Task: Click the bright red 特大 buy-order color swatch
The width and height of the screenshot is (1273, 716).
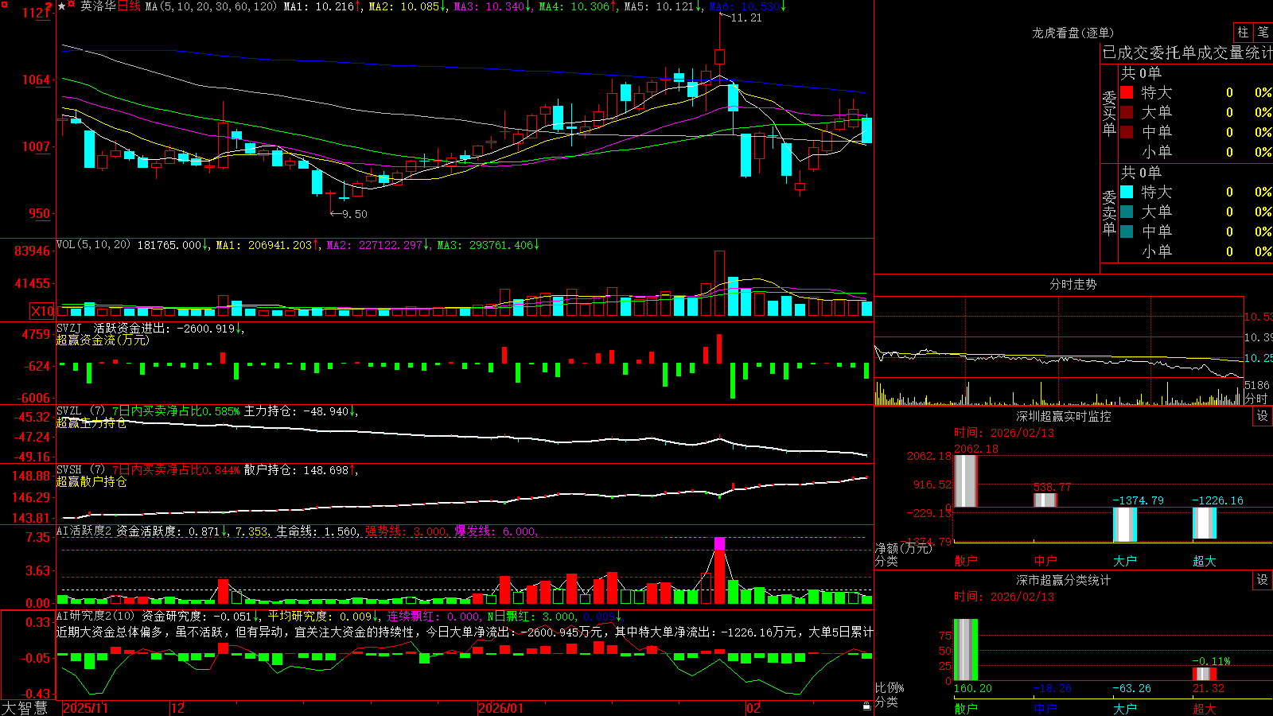Action: coord(1127,92)
